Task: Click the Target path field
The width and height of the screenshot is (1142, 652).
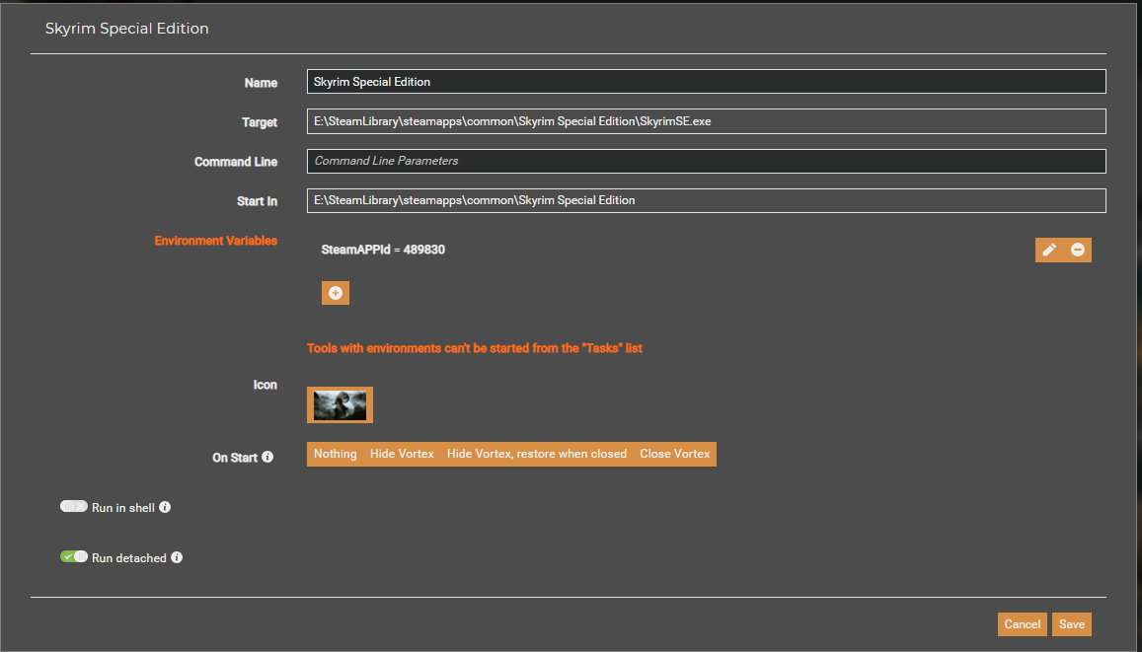Action: tap(707, 121)
